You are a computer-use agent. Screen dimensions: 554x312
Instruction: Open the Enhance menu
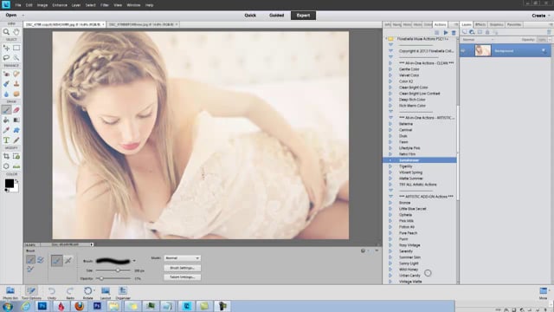[60, 5]
